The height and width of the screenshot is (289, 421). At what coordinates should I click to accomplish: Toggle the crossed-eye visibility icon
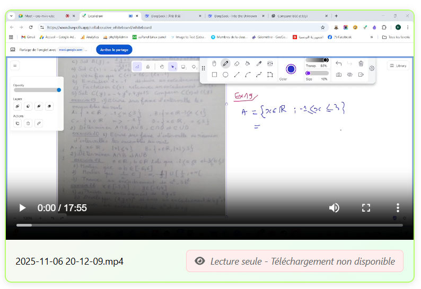click(x=350, y=75)
